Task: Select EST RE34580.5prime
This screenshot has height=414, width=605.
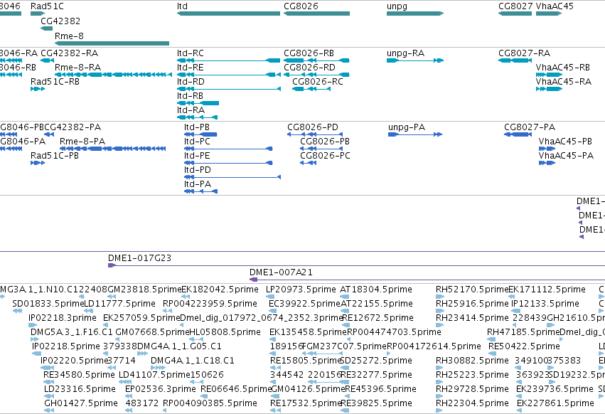Action: 48,382
